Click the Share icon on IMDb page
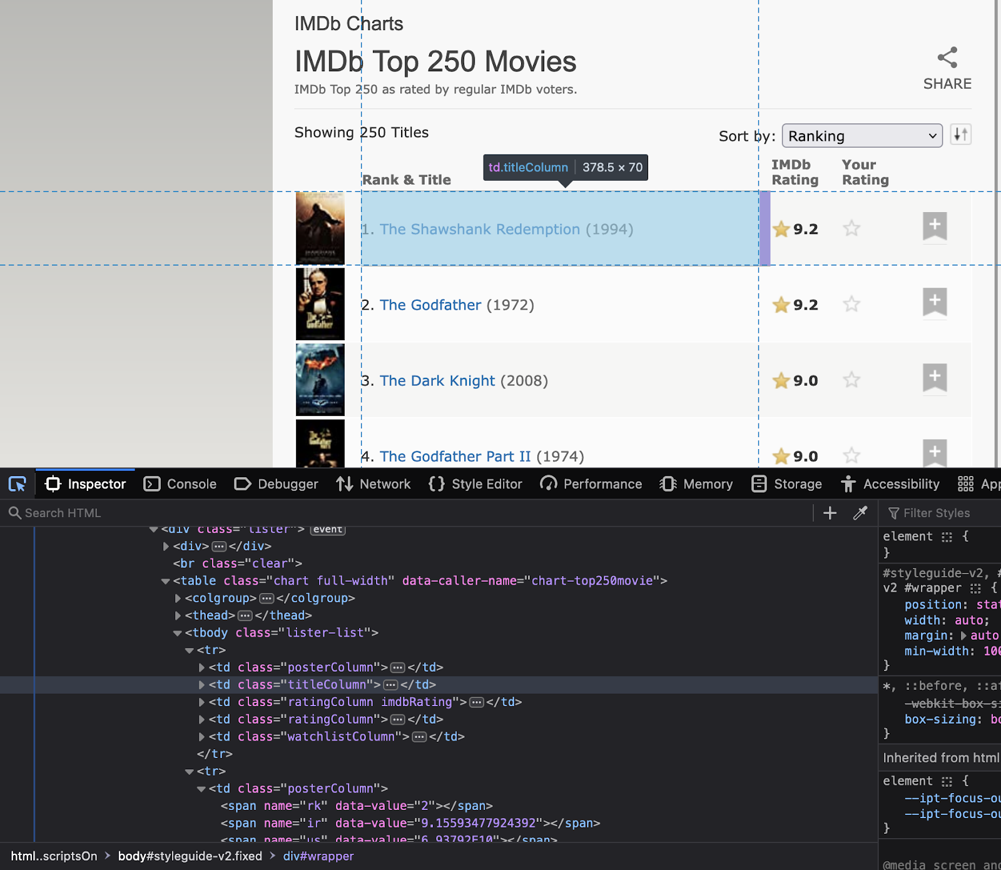 click(x=947, y=58)
